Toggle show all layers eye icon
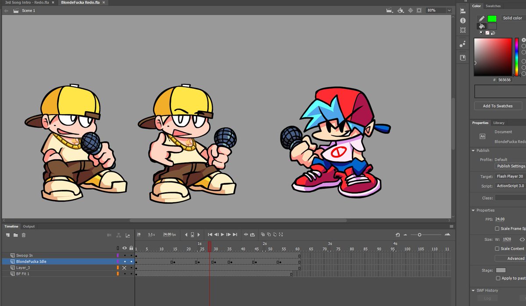Screen dimensions: 526x306 [124, 248]
